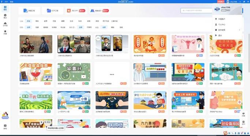Open the 帮助 menu in title bar
Image resolution: width=250 pixels, height=136 pixels.
pyautogui.click(x=12, y=2)
